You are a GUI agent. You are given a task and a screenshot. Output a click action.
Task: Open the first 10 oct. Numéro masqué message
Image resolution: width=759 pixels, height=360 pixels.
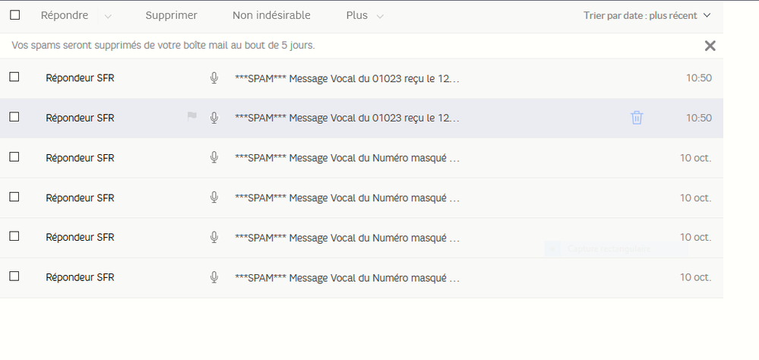[347, 158]
